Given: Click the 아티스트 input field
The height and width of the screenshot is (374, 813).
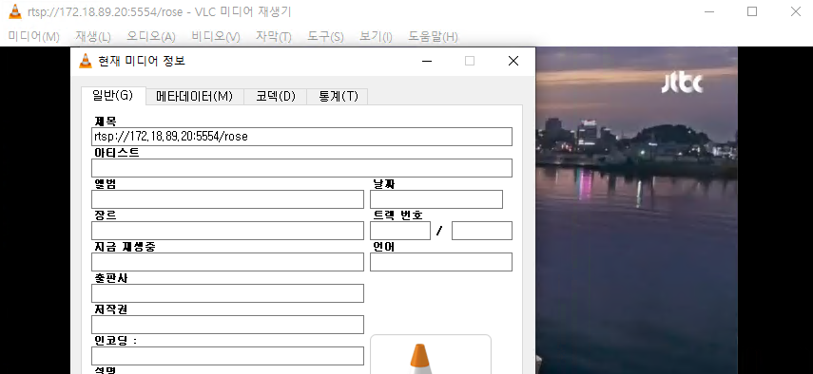Looking at the screenshot, I should 301,168.
